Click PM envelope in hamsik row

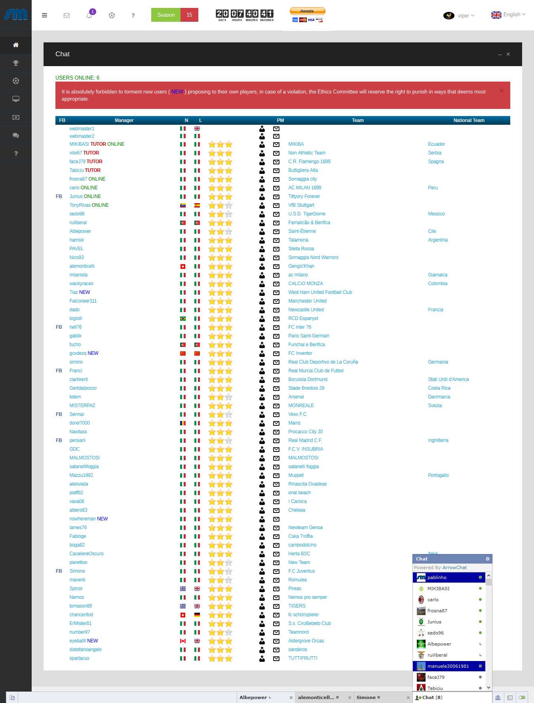tap(276, 240)
